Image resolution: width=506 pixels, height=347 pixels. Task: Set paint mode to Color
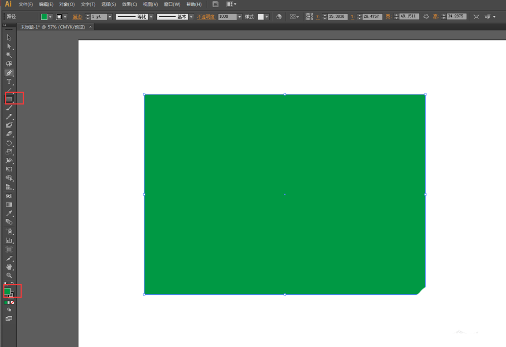point(6,303)
